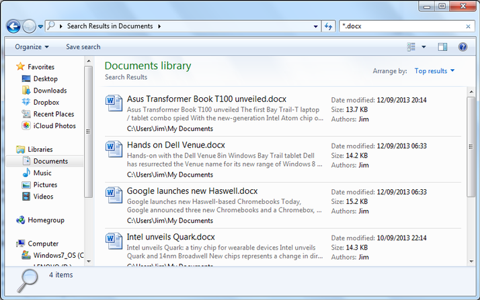Open Dropbox in Favorites

pyautogui.click(x=45, y=102)
